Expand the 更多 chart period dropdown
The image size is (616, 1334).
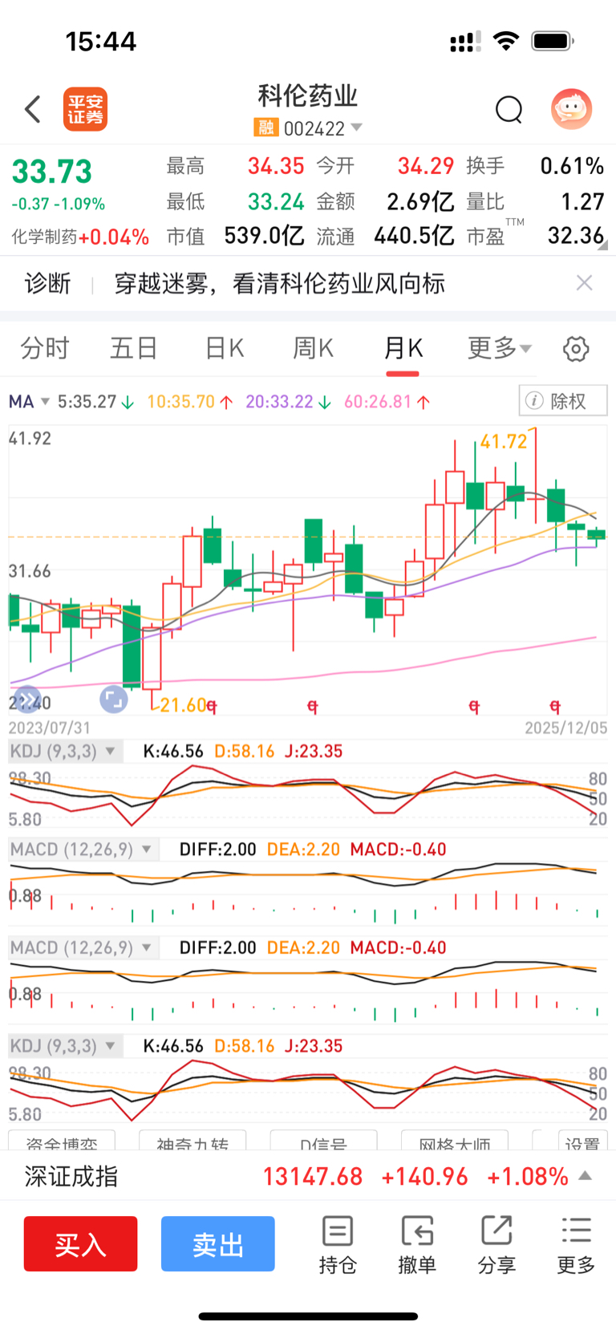pos(499,348)
